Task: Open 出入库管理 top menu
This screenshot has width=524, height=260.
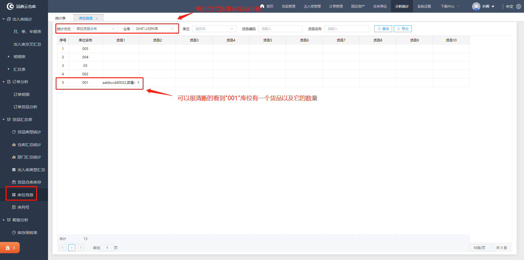Action: point(312,6)
